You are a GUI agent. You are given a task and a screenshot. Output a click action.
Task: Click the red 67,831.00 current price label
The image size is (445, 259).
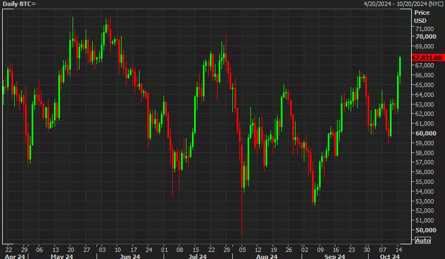pyautogui.click(x=427, y=58)
